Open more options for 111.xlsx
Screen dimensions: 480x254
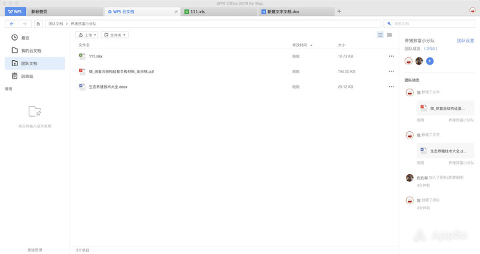point(391,56)
